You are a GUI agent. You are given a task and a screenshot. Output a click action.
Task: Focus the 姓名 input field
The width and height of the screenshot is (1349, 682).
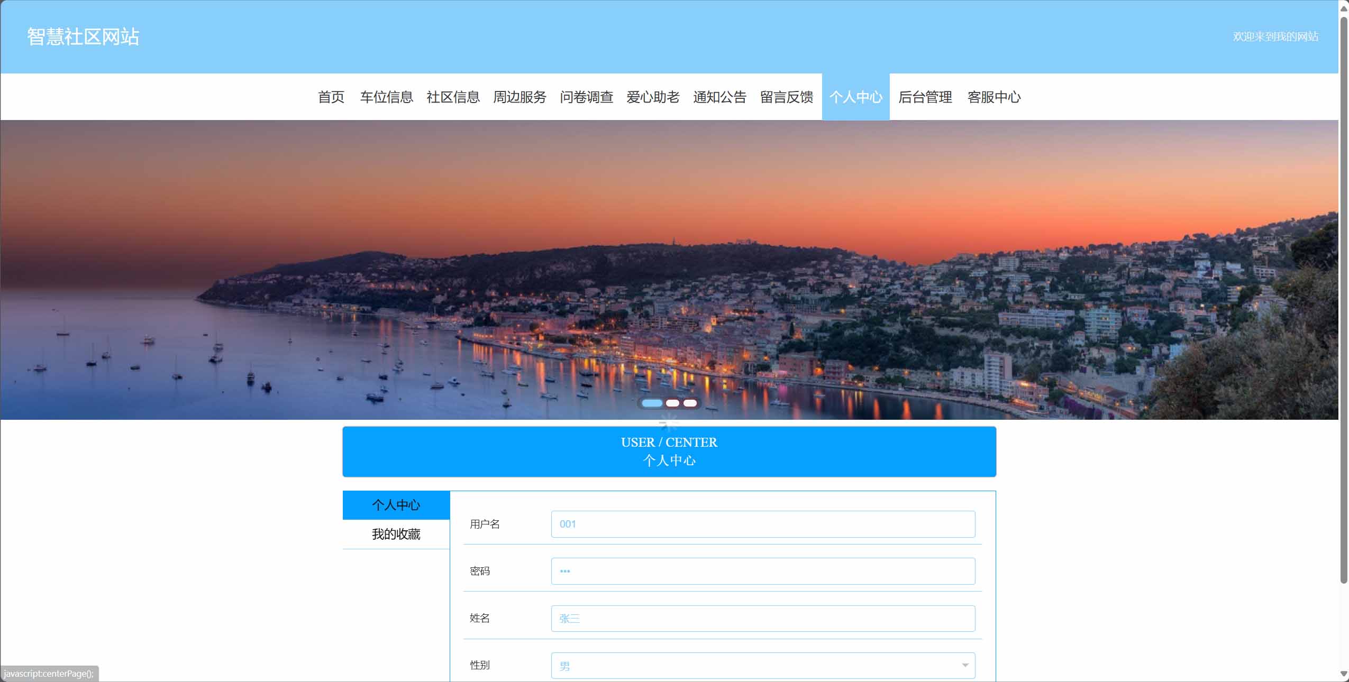pos(763,619)
